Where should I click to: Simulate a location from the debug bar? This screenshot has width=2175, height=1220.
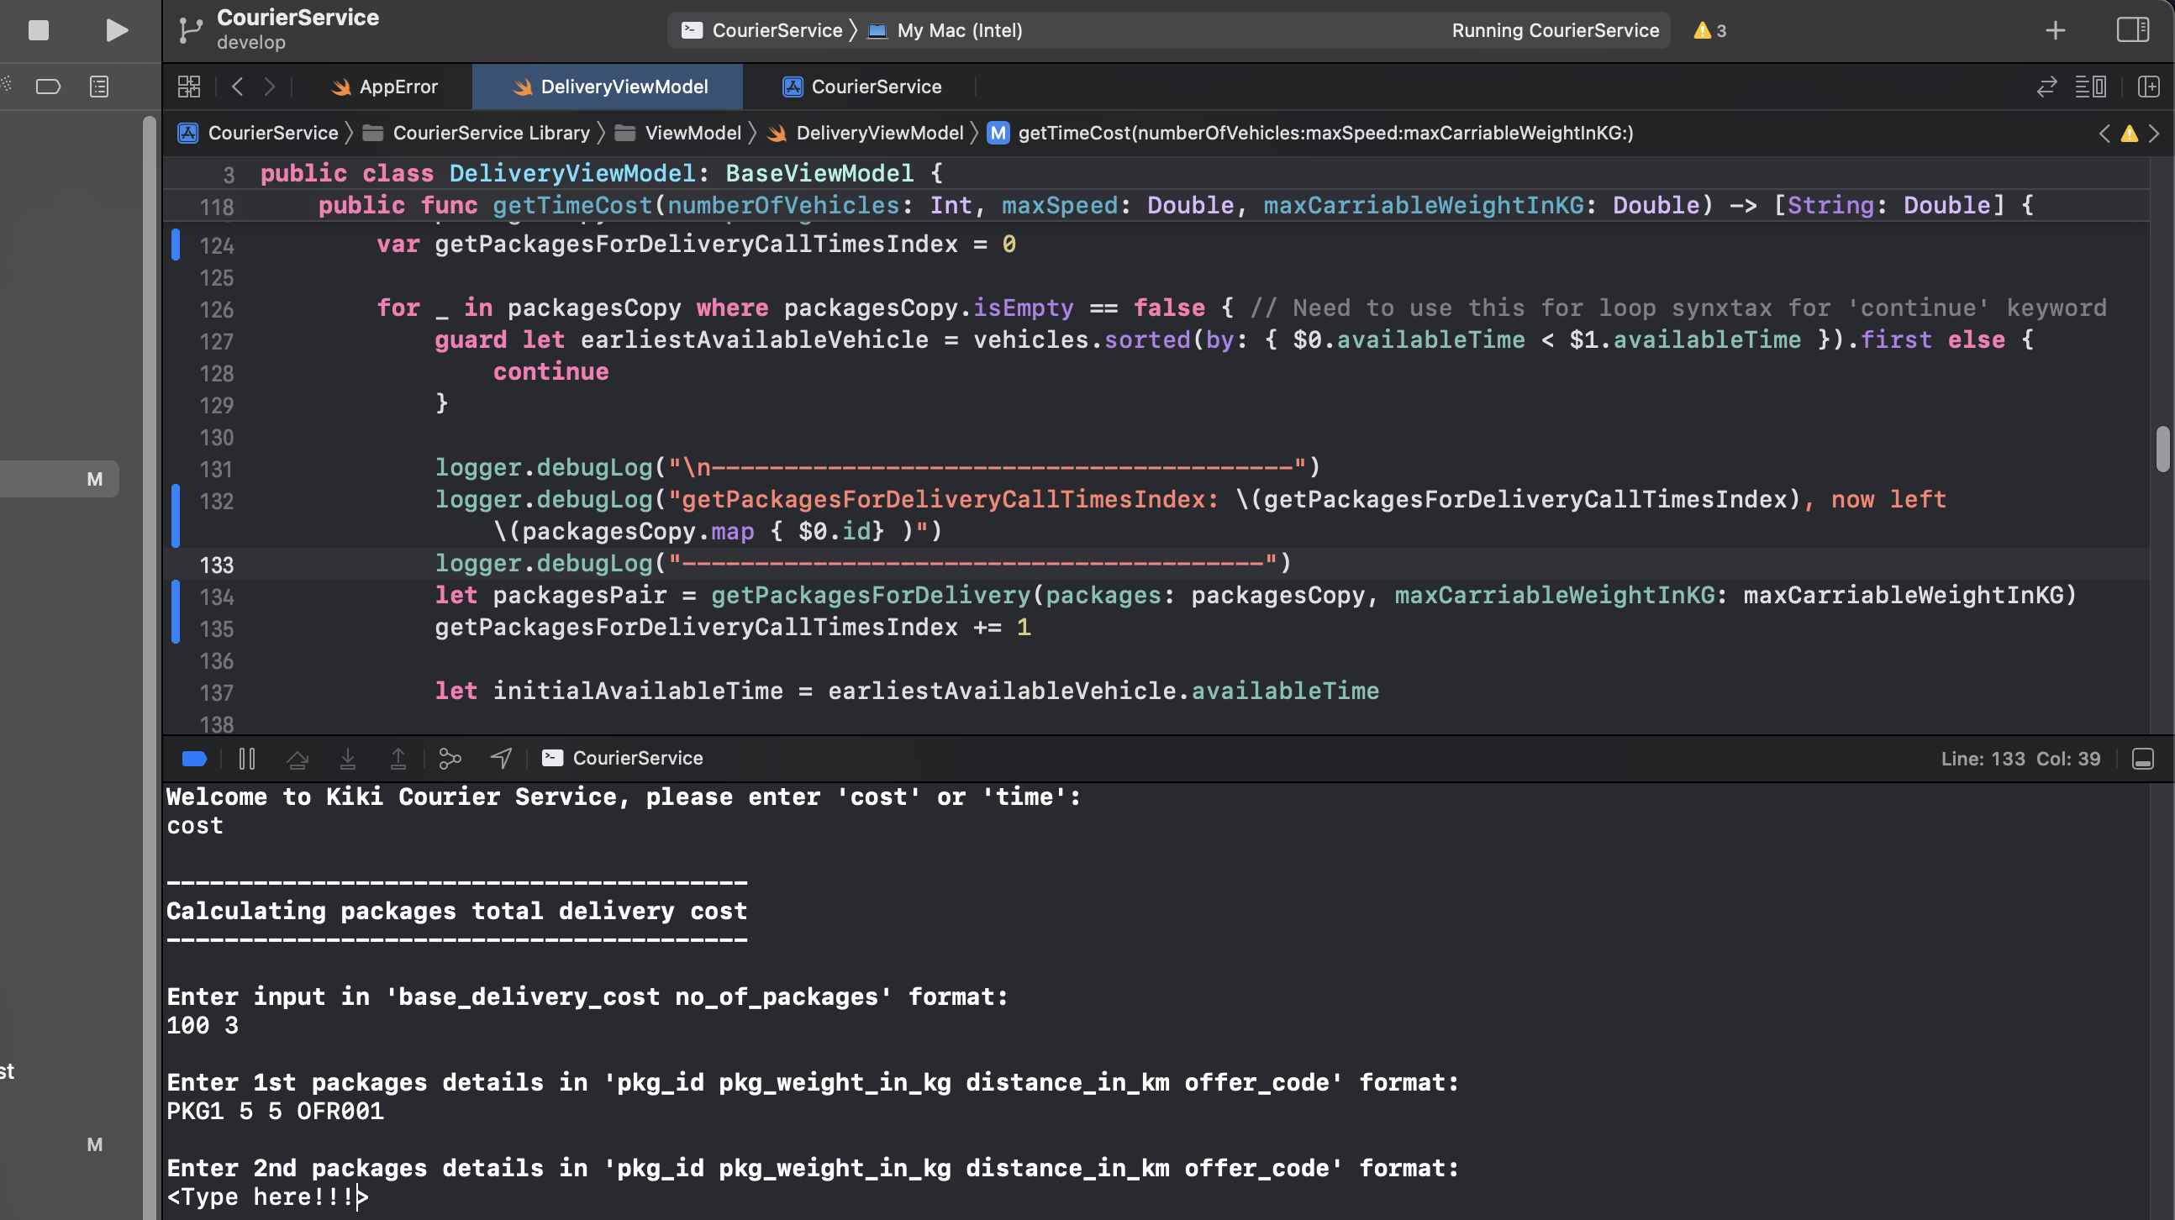point(500,758)
